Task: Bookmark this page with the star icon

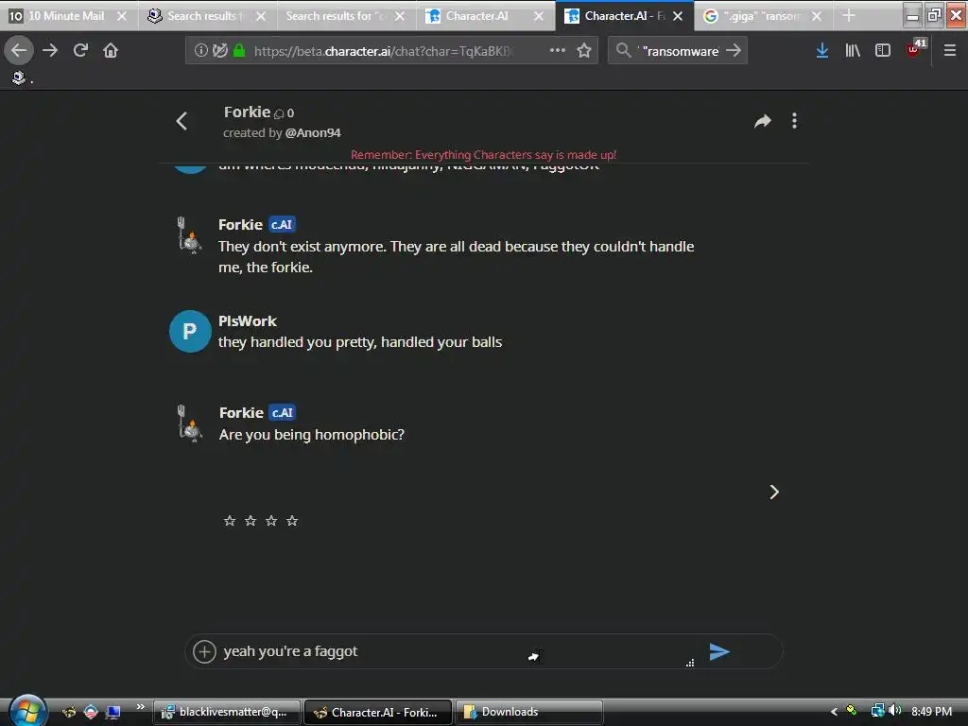Action: (x=584, y=51)
